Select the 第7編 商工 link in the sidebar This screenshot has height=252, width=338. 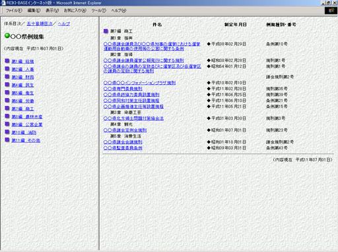pyautogui.click(x=22, y=109)
